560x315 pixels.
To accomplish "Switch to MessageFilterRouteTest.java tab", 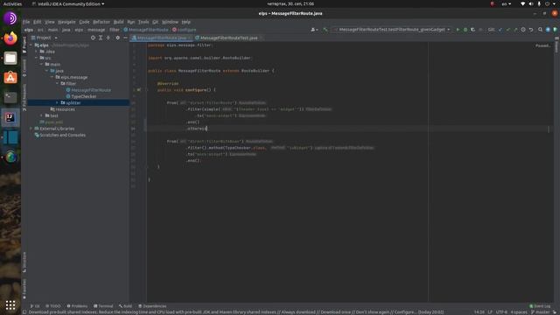I will click(228, 38).
